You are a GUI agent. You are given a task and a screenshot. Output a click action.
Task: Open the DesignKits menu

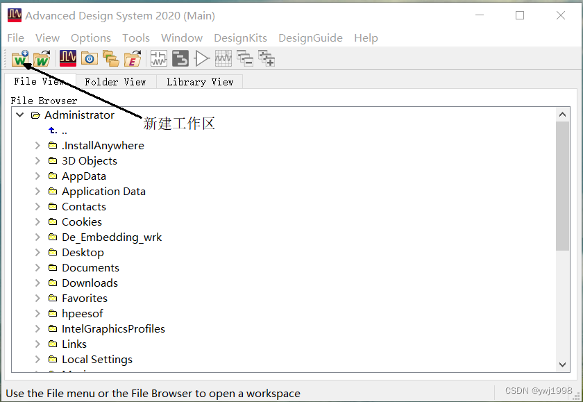(x=241, y=38)
